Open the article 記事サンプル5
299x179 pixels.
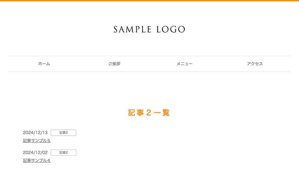37,140
